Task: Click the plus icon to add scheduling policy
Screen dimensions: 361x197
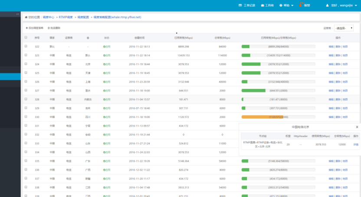Action: (x=27, y=28)
